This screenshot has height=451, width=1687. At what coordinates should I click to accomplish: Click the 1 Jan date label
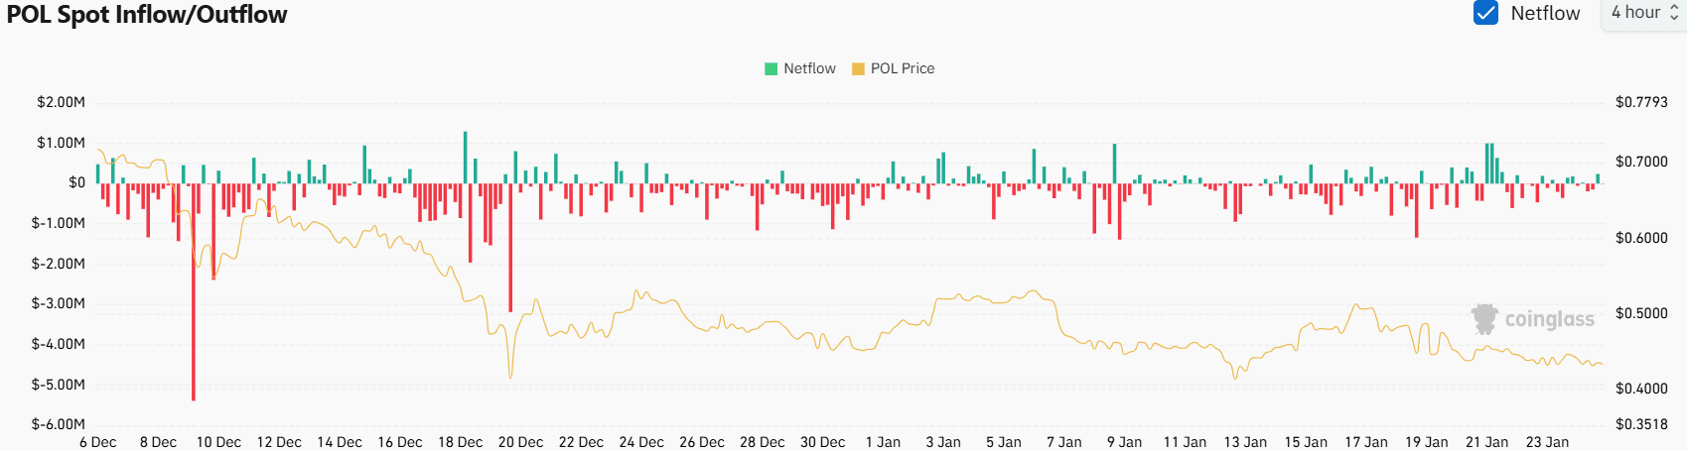click(883, 442)
